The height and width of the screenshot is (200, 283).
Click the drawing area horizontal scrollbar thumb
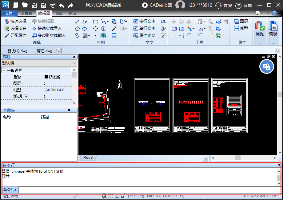coord(238,158)
